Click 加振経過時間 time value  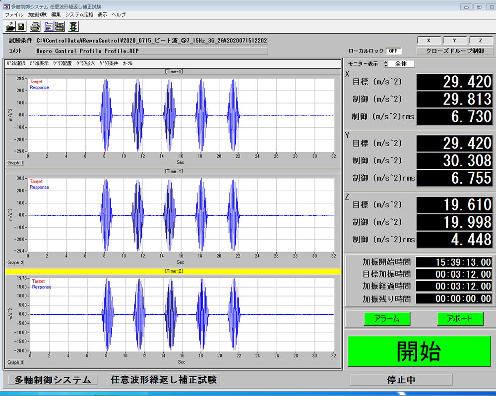454,286
